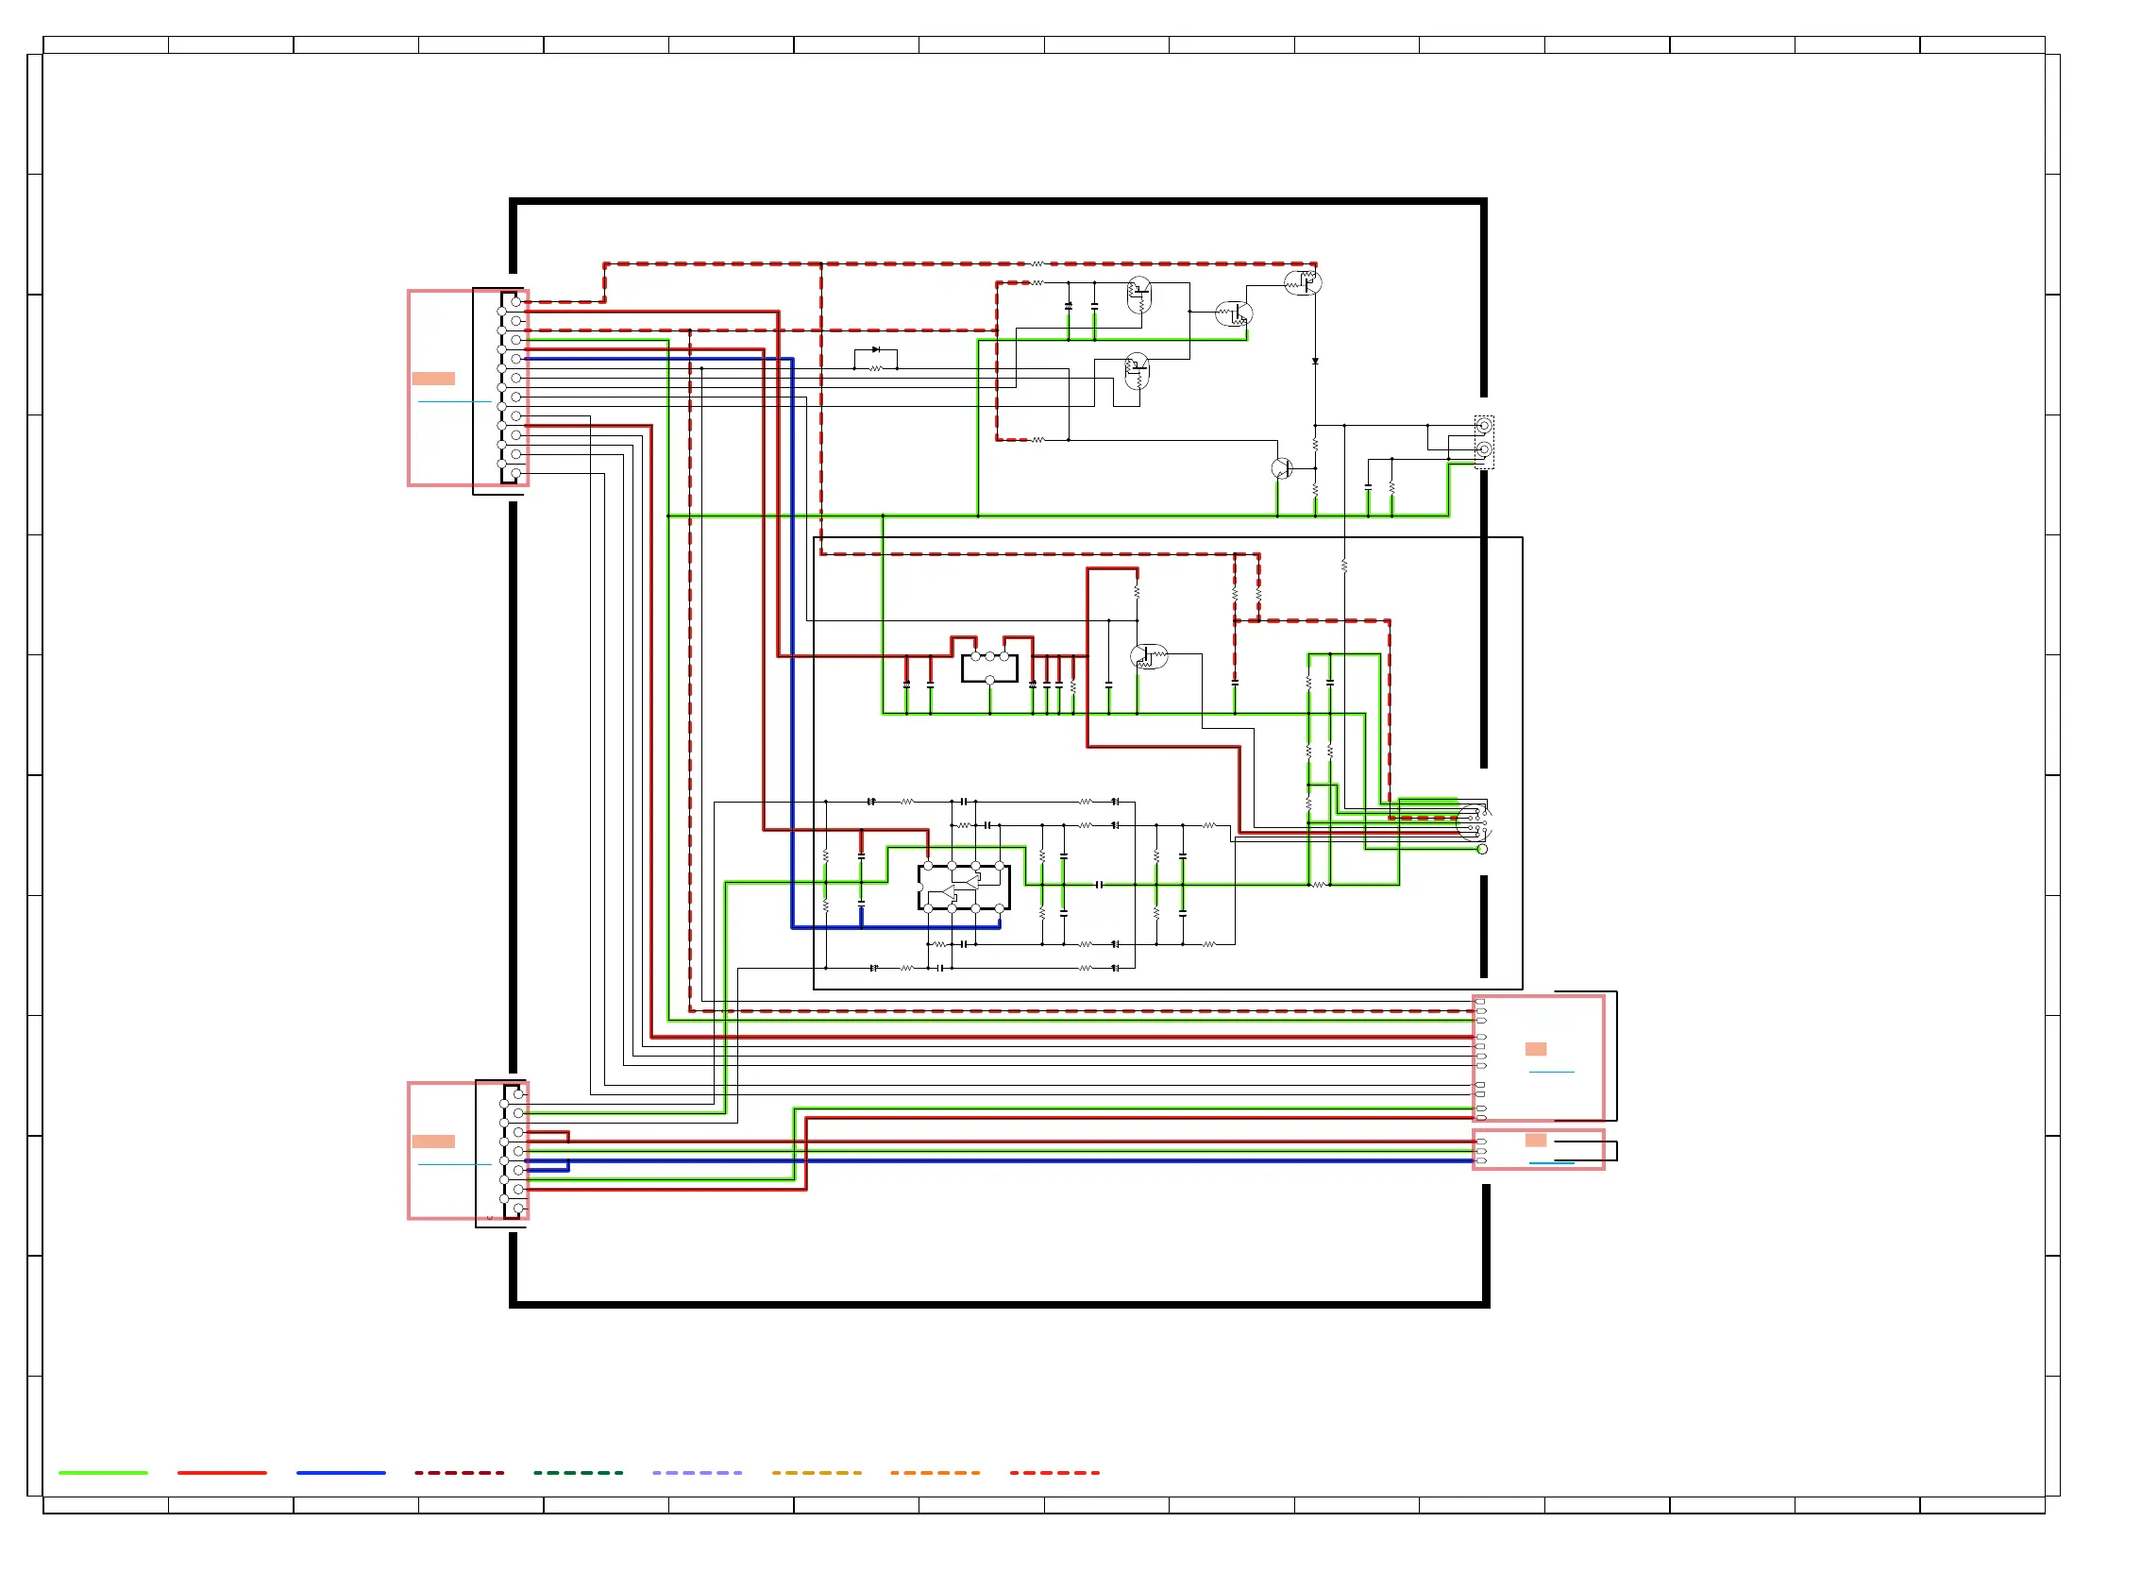Open cyan underlined link in bottom-left connector
The image size is (2141, 1590).
coord(454,1164)
